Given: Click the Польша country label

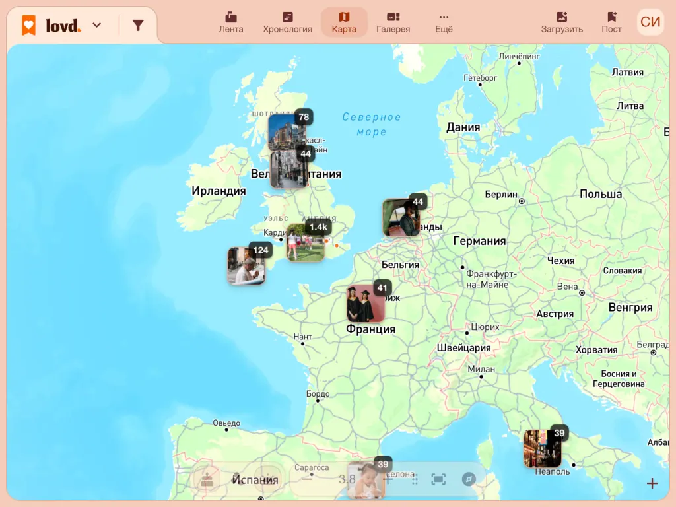Looking at the screenshot, I should (601, 194).
